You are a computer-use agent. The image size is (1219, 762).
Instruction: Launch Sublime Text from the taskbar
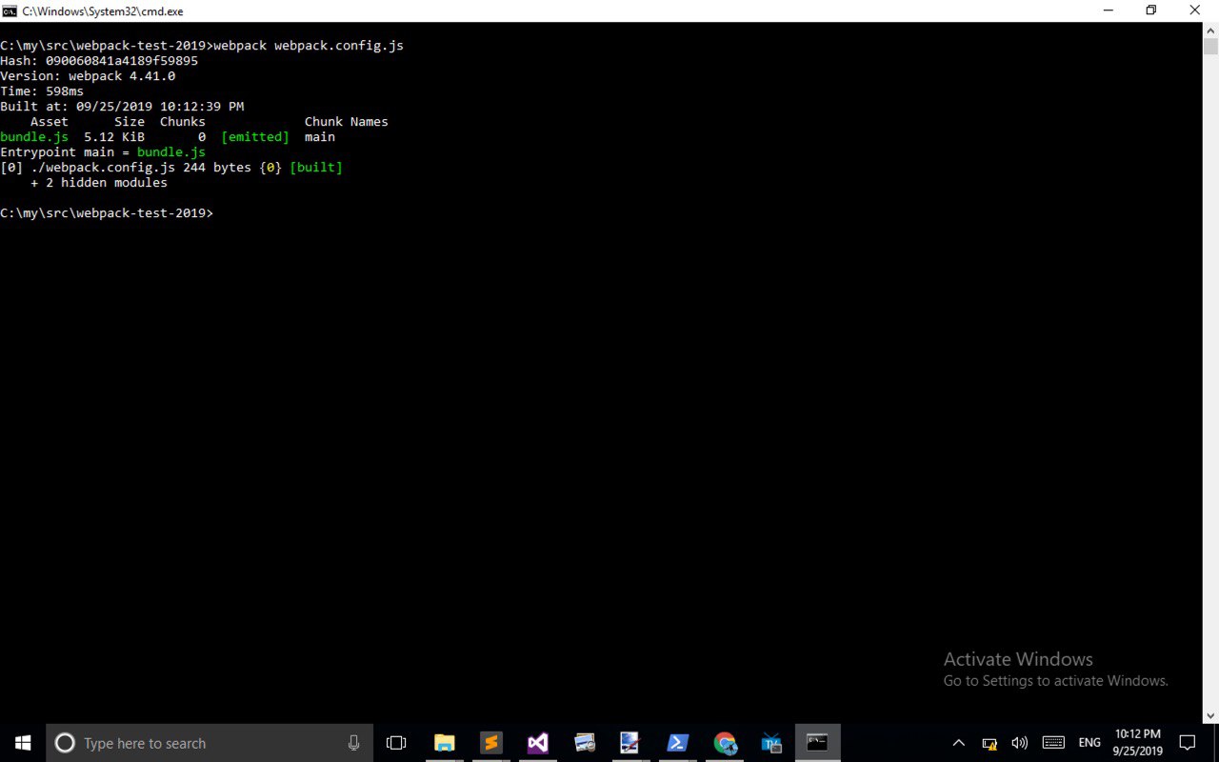tap(490, 743)
